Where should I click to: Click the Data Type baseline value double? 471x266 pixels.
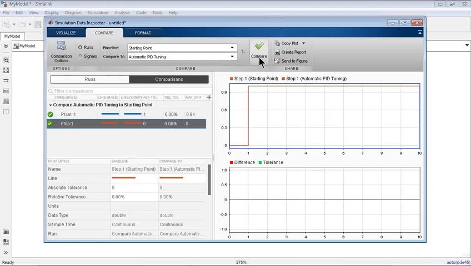click(x=119, y=216)
